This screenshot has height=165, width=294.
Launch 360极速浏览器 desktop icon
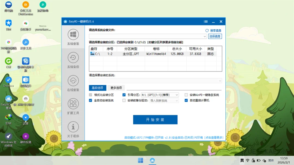9,46
